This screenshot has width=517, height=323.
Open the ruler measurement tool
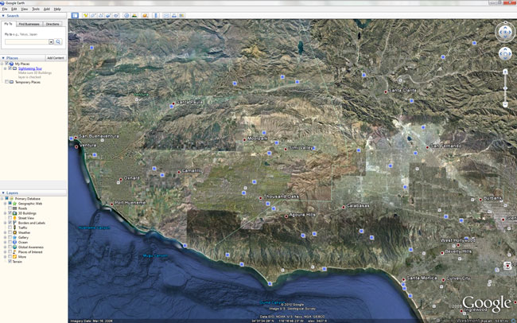pos(156,15)
